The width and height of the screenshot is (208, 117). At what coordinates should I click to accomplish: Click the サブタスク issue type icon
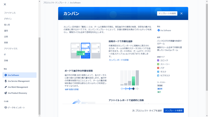[x=158, y=75]
